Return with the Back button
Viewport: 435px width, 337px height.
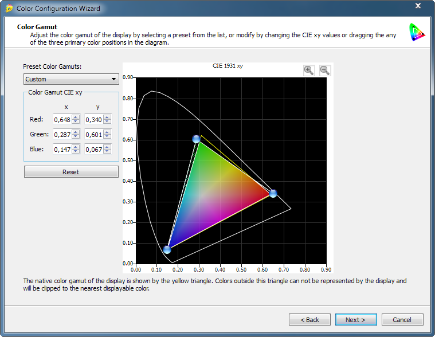click(x=309, y=320)
